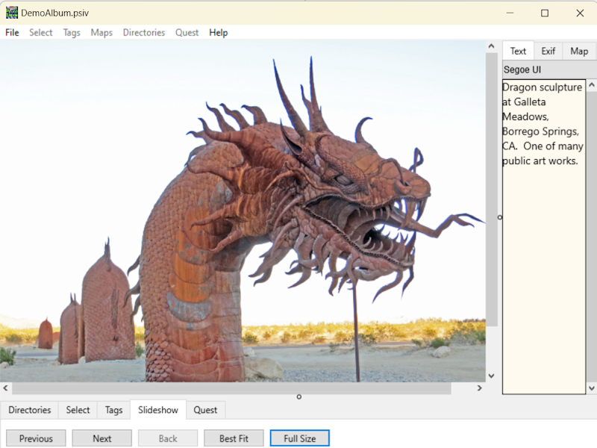Click the down arrow on the image scrollbar
Viewport: 597px width, 448px height.
[x=491, y=375]
